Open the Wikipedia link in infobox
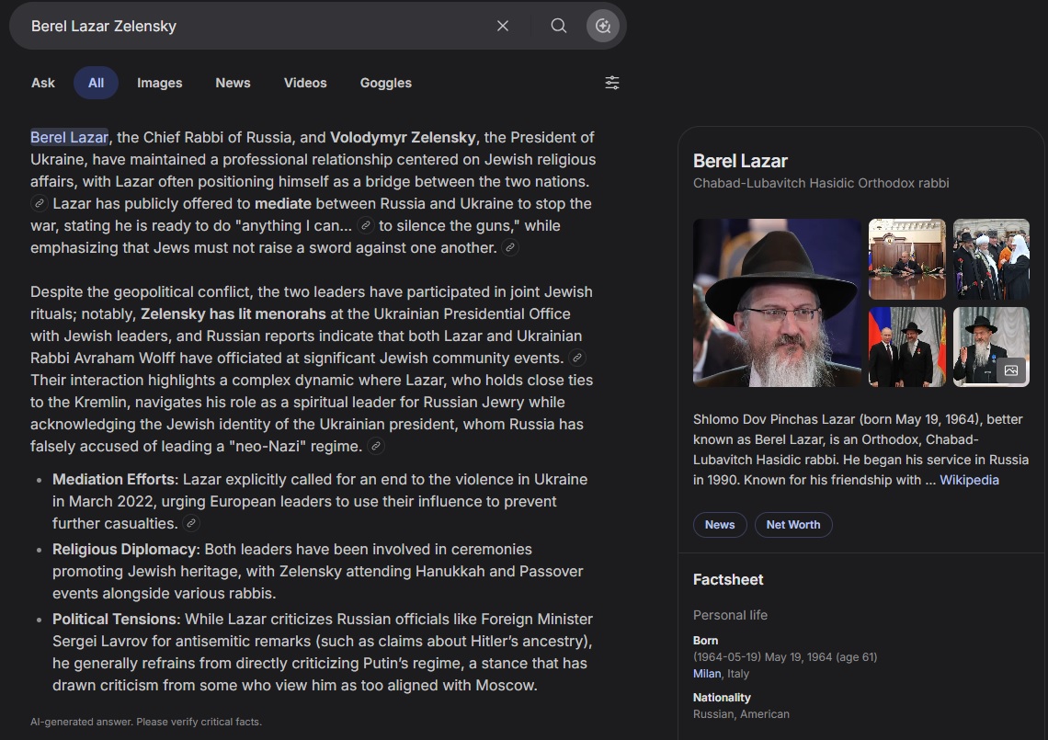This screenshot has height=740, width=1048. (969, 480)
